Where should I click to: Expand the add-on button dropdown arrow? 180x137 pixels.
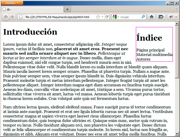176,17
